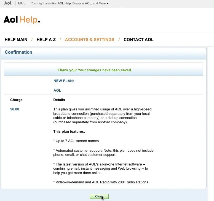Screen dimensions: 214x201
Task: Click the Automated customer support note
Action: click(103, 153)
